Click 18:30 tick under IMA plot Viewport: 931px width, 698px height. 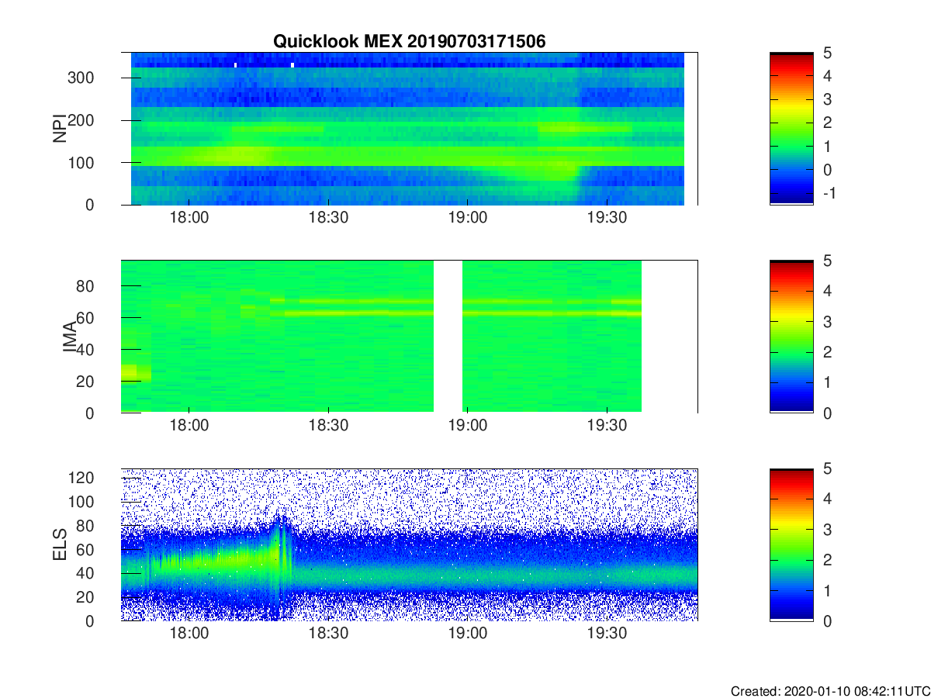coord(328,427)
